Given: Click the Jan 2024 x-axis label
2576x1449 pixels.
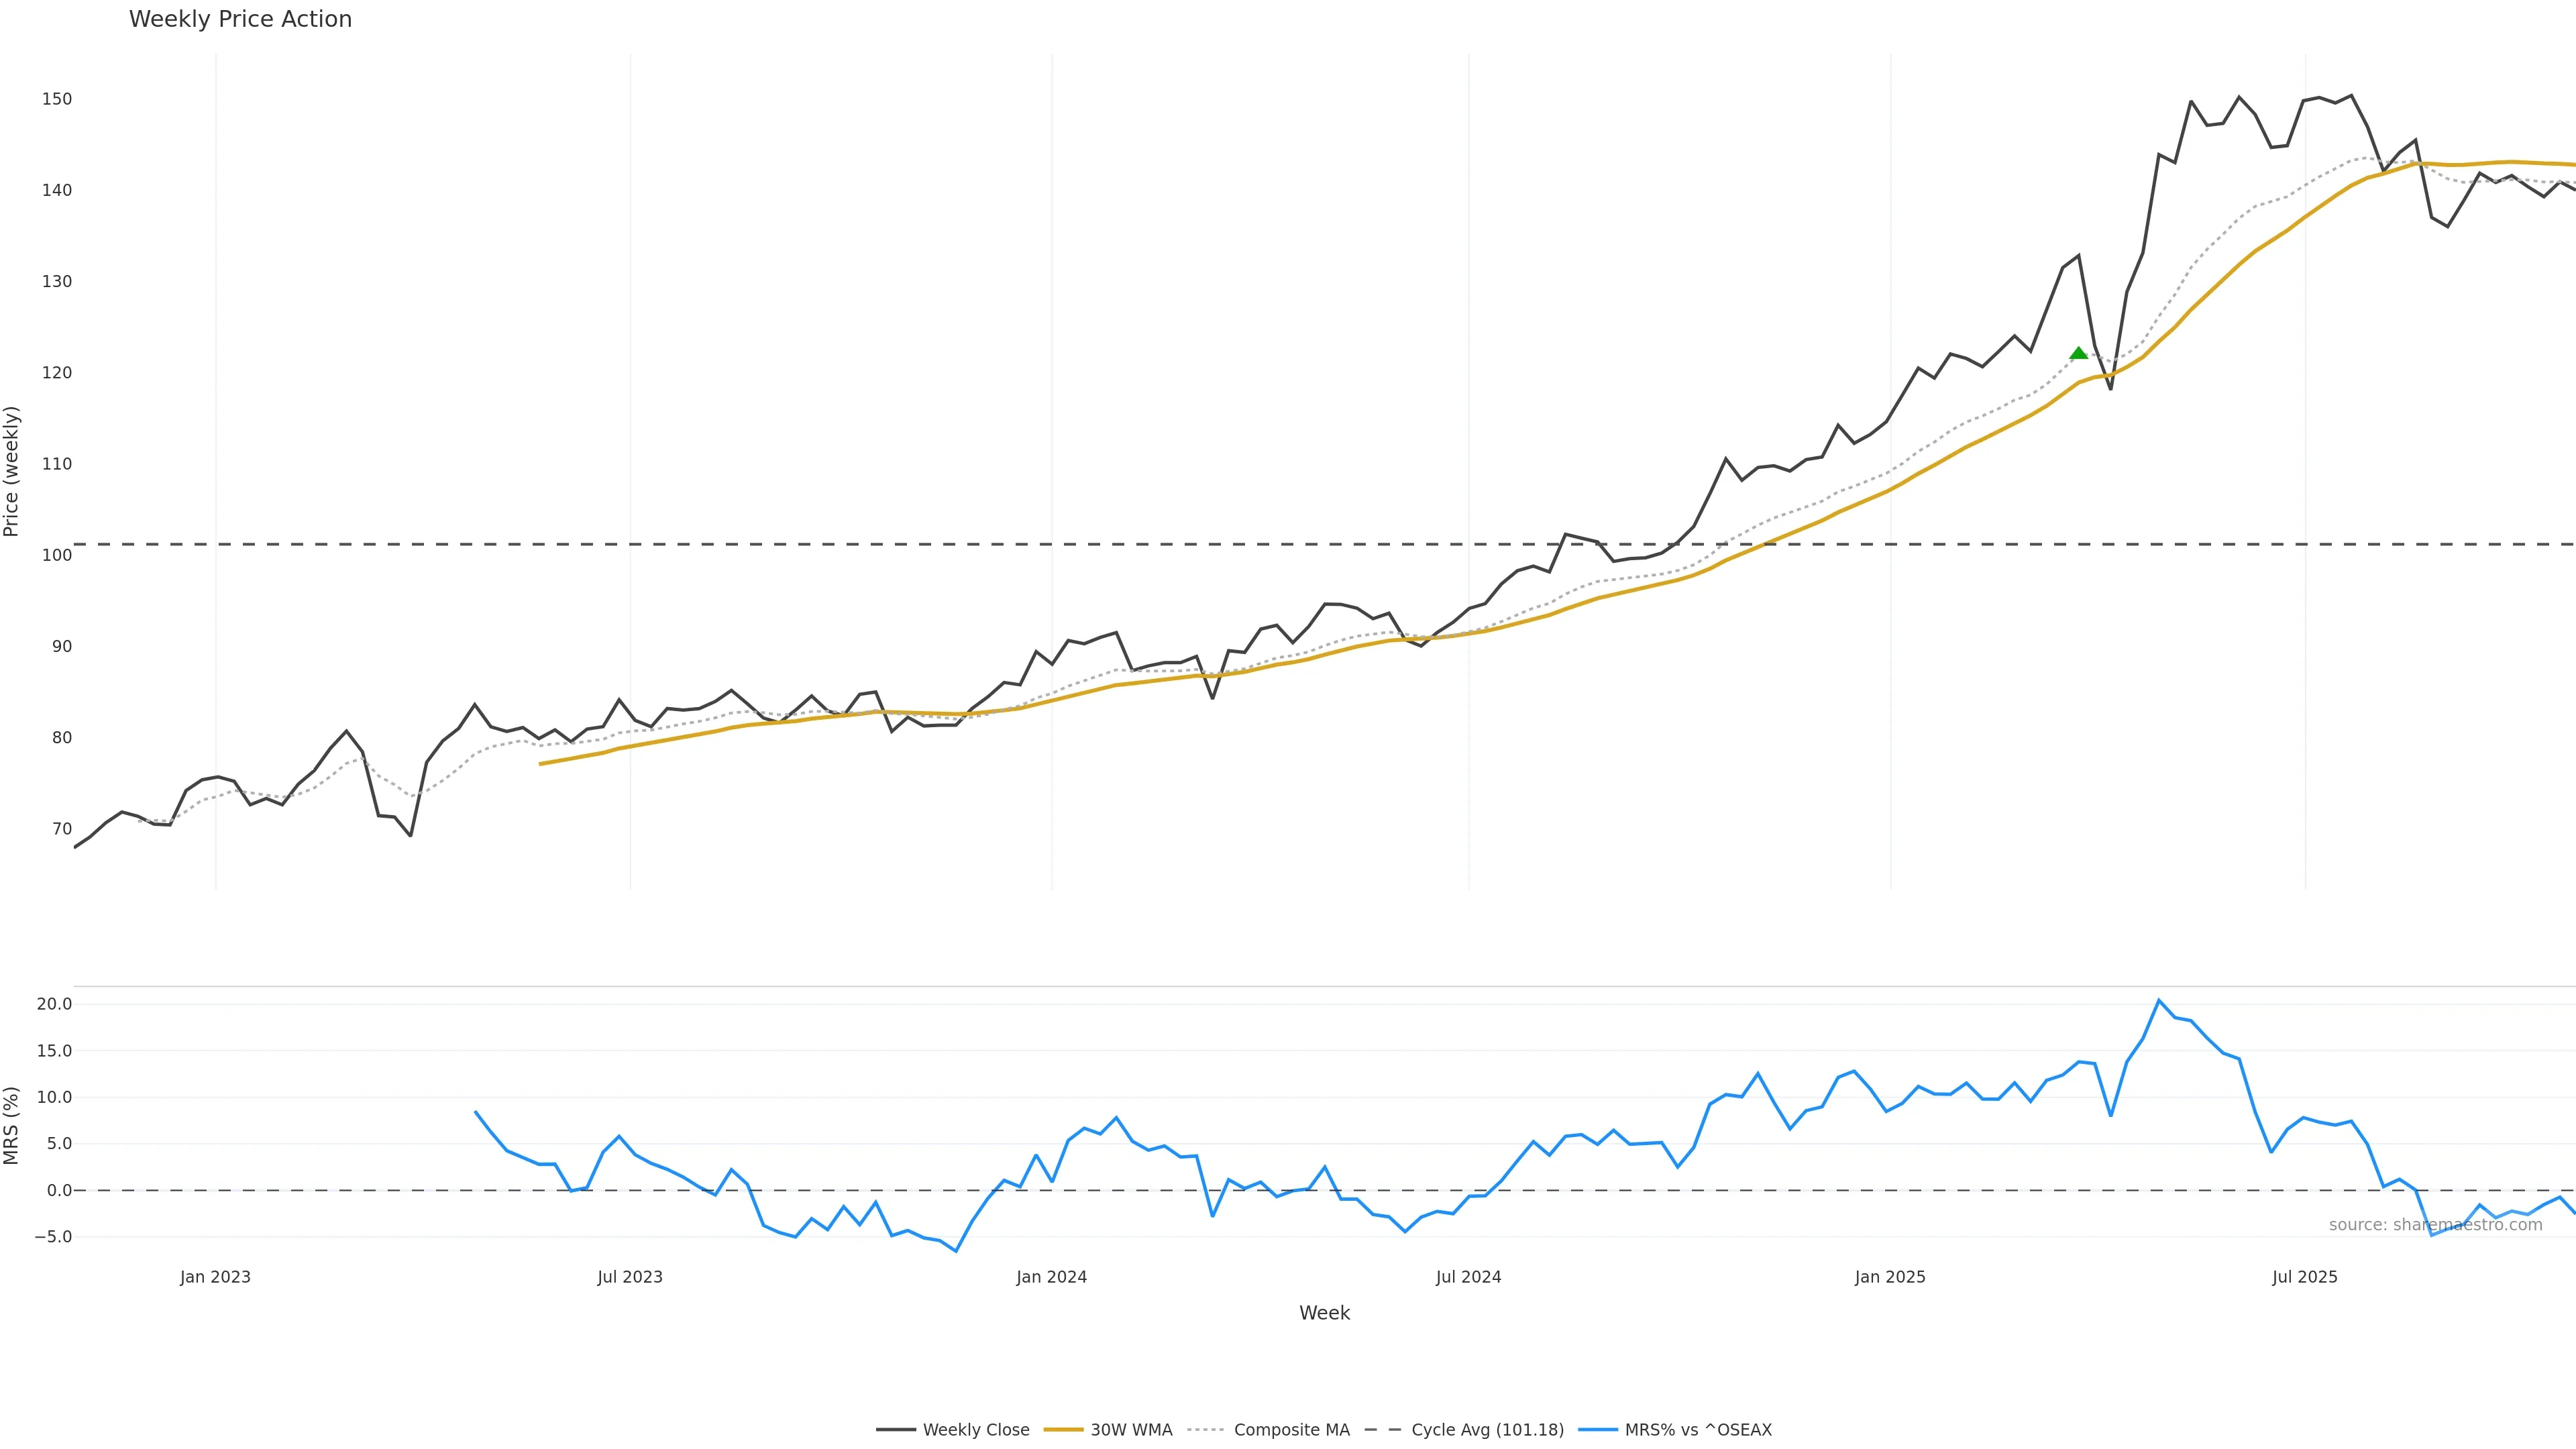Looking at the screenshot, I should point(1051,1277).
